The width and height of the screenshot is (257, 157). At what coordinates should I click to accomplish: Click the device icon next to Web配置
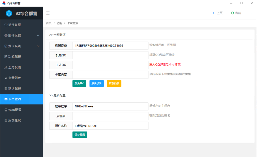pyautogui.click(x=6, y=110)
